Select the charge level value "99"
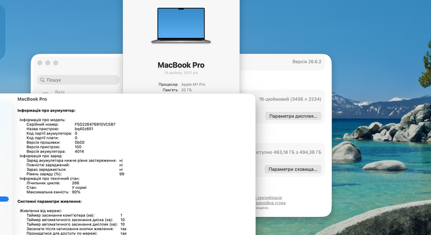Image resolution: width=431 pixels, height=235 pixels. click(x=122, y=174)
